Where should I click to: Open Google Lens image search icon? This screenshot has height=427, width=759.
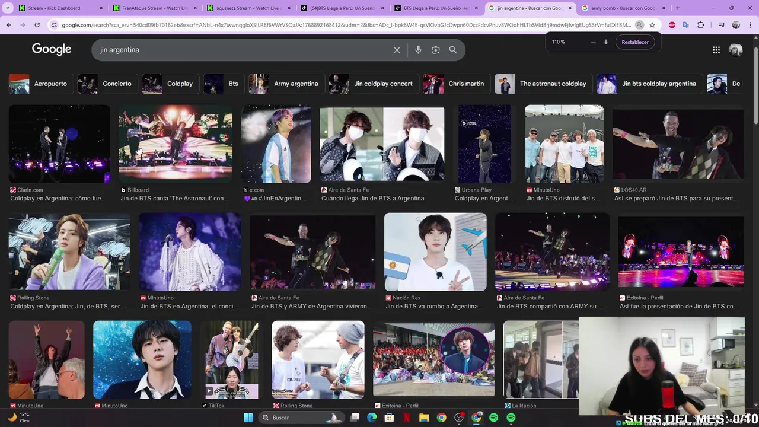pyautogui.click(x=435, y=50)
